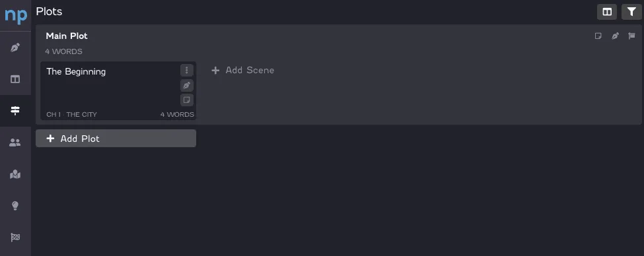Click the np logo
The width and height of the screenshot is (644, 256).
pyautogui.click(x=16, y=16)
